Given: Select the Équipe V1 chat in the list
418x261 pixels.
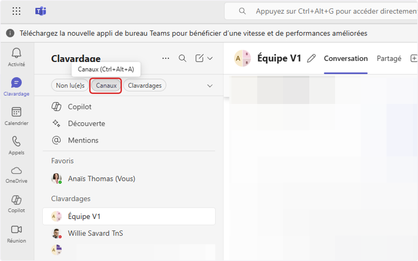Looking at the screenshot, I should tap(129, 216).
